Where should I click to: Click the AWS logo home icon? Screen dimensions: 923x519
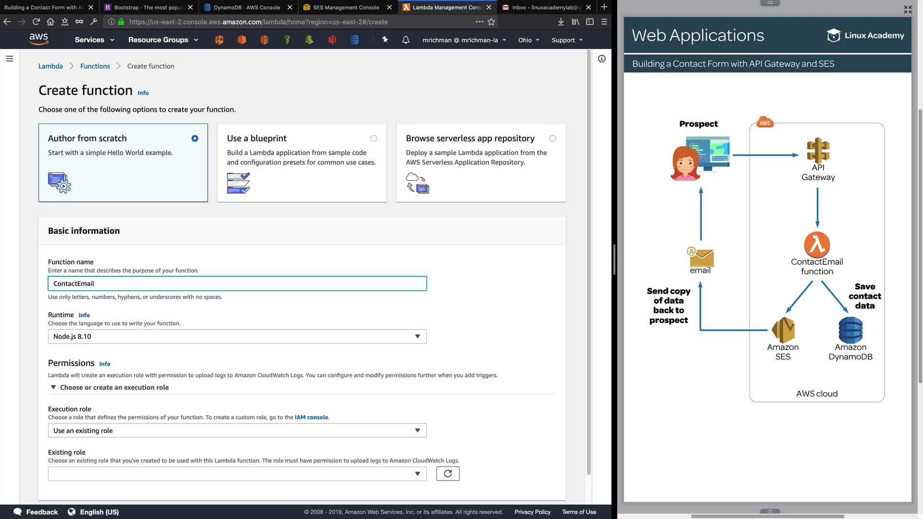(38, 39)
